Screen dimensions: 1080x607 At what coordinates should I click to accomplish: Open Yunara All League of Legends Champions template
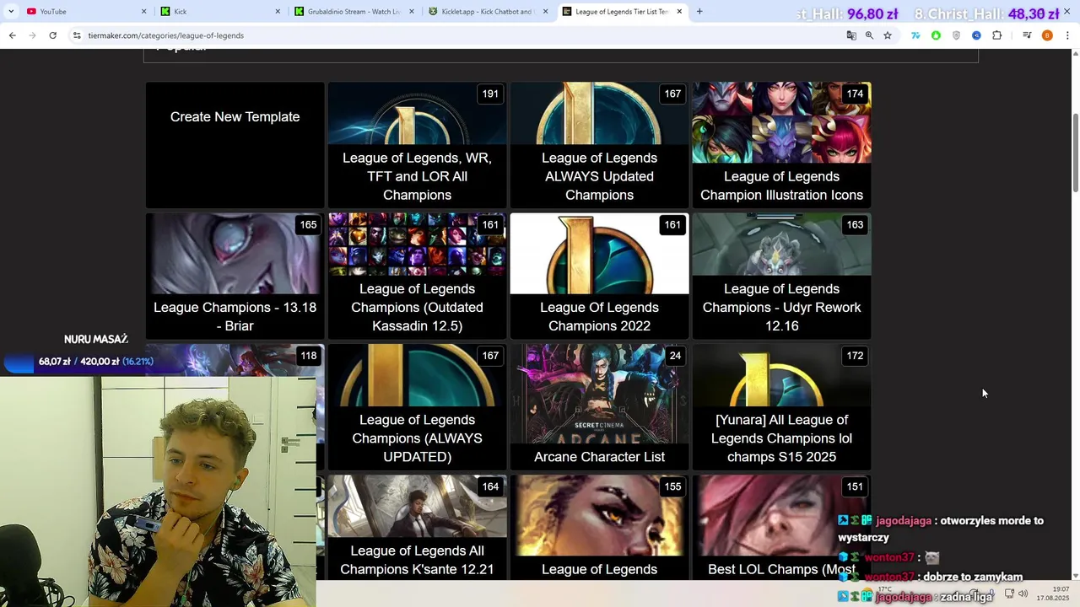tap(781, 406)
